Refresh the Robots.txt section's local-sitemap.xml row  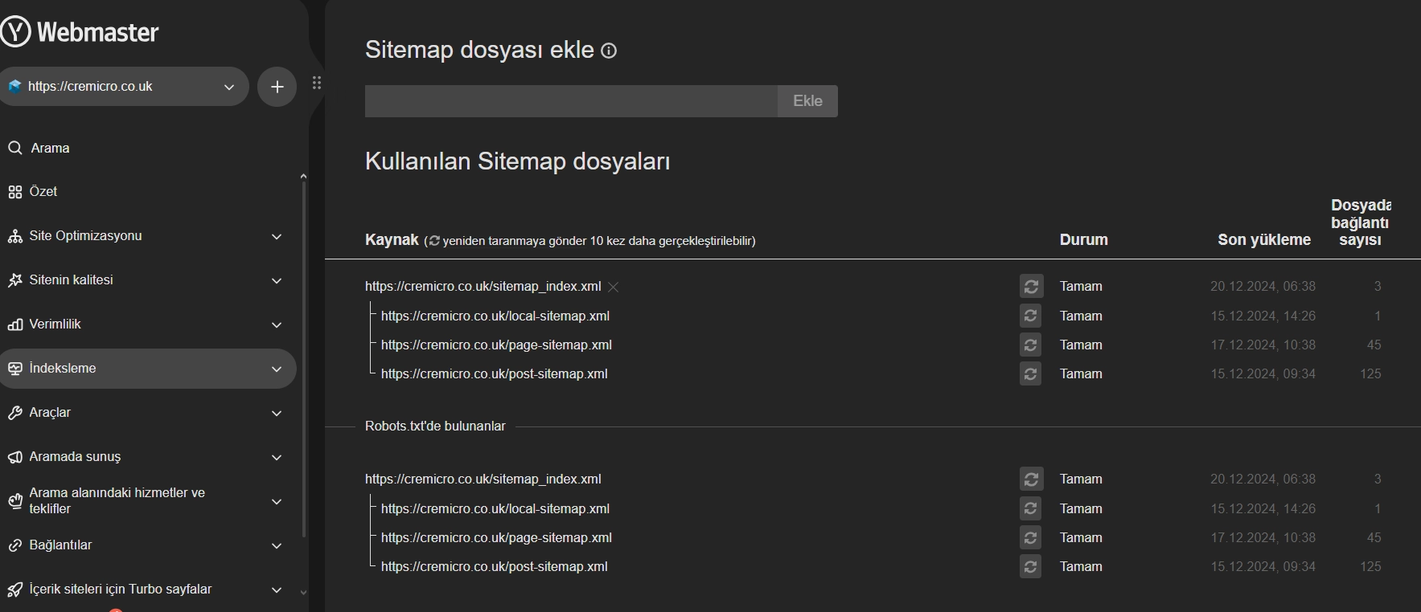1031,508
